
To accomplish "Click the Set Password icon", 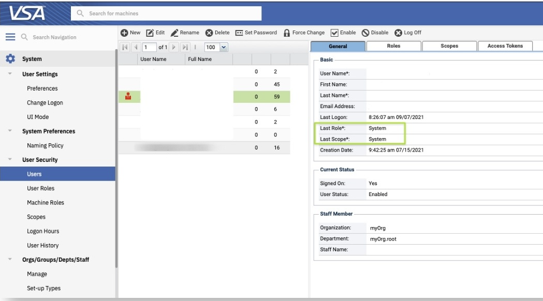I will coord(239,33).
